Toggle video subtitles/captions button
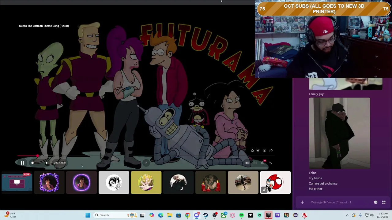392x220 pixels. tap(255, 163)
